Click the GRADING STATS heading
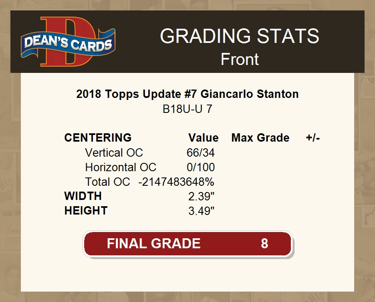This screenshot has width=375, height=302. coord(240,36)
